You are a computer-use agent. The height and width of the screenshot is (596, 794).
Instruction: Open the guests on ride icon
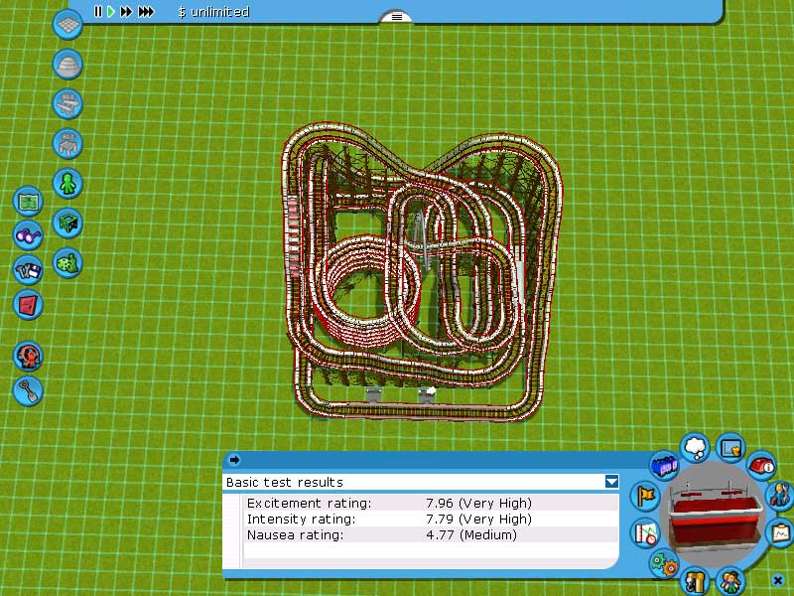click(x=729, y=581)
